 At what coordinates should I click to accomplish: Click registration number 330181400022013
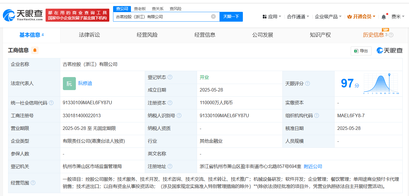(x=82, y=115)
